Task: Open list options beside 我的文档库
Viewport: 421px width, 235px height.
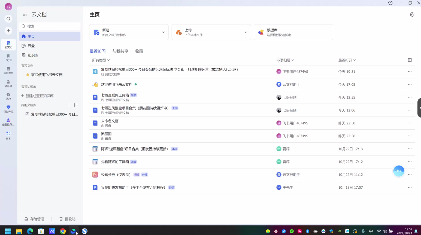Action: pyautogui.click(x=76, y=105)
